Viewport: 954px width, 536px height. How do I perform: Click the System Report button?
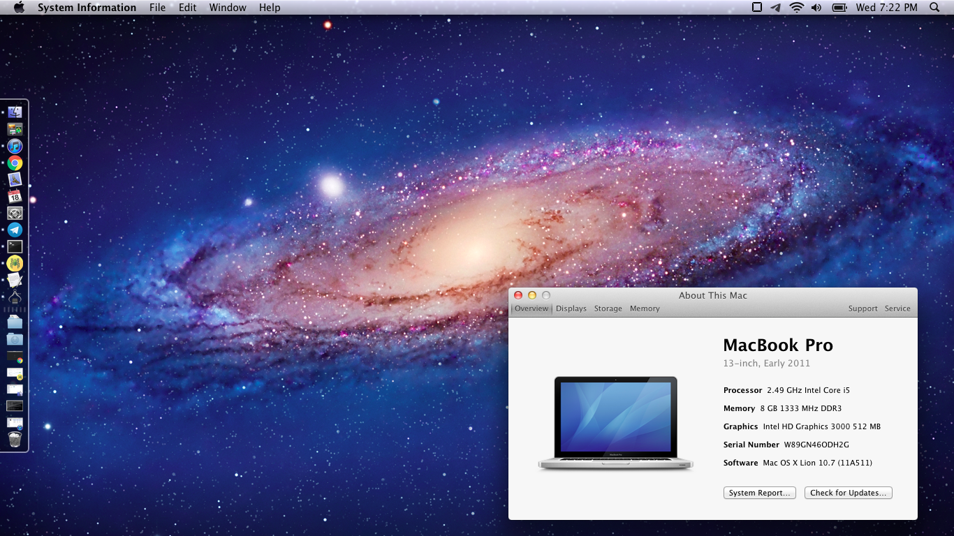pos(760,493)
